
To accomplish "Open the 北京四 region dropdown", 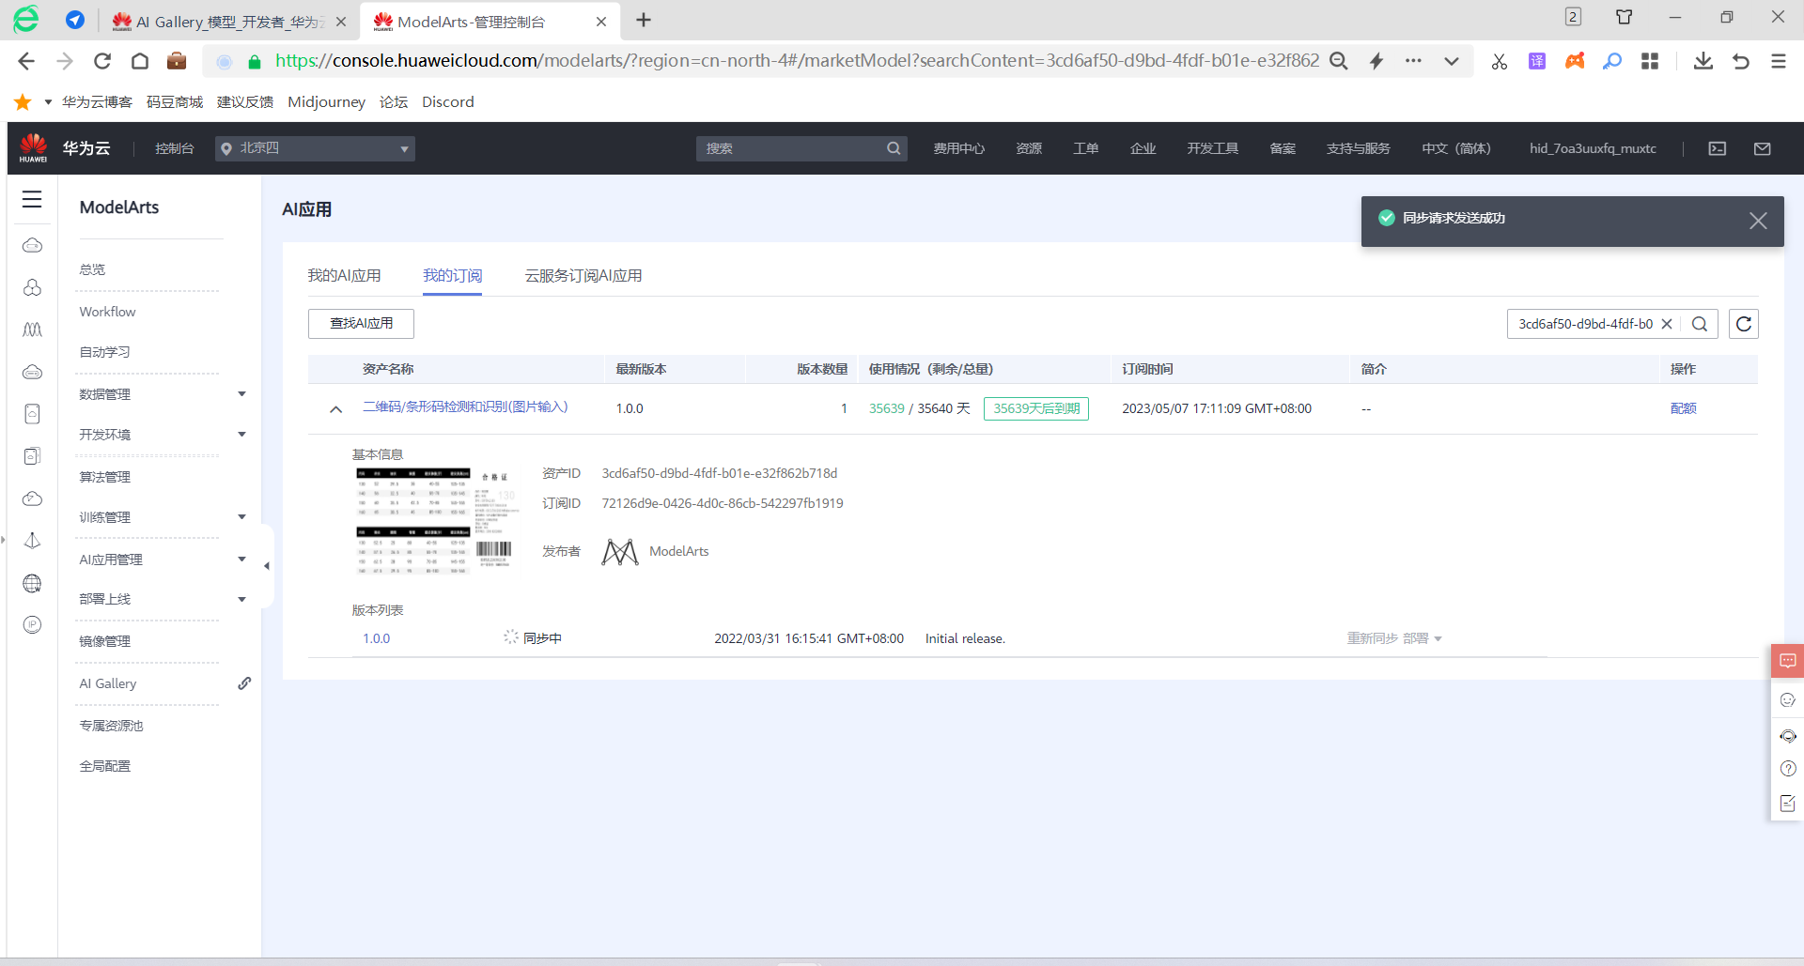I will (x=315, y=148).
